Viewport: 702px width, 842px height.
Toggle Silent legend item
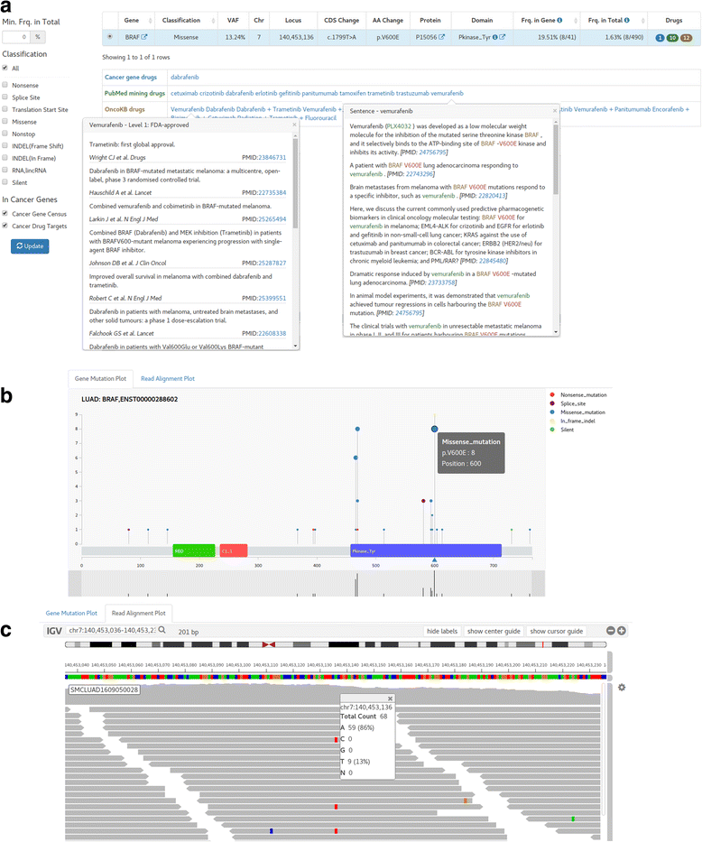pos(562,429)
